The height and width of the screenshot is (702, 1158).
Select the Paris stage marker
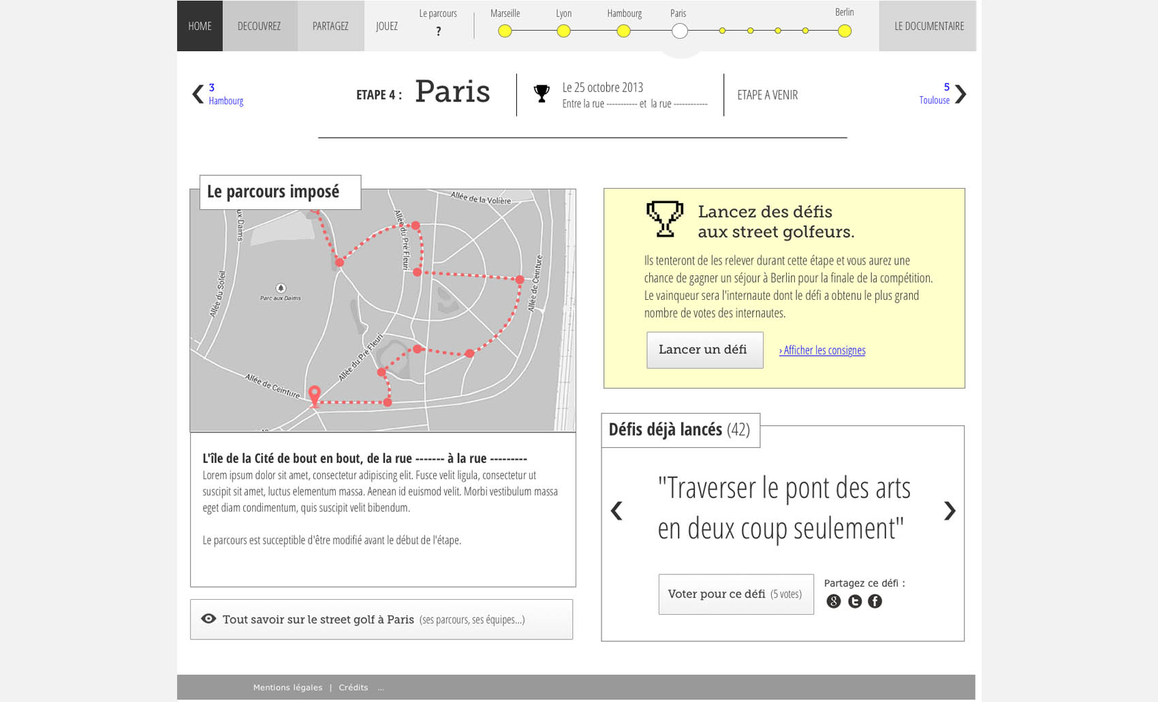(680, 31)
